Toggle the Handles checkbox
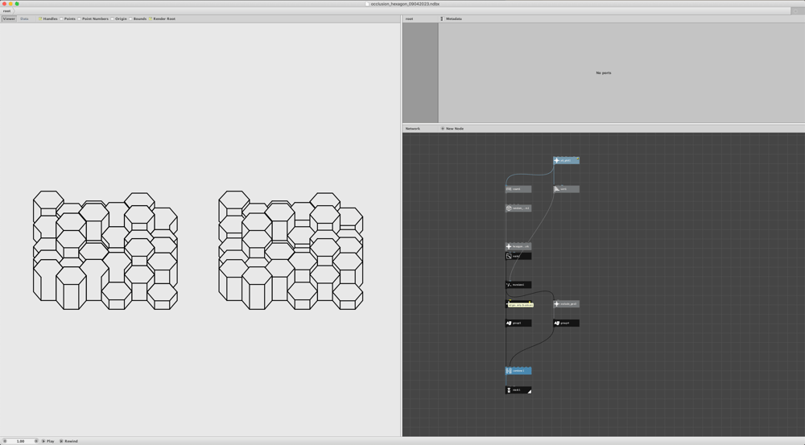Image resolution: width=805 pixels, height=445 pixels. (40, 19)
